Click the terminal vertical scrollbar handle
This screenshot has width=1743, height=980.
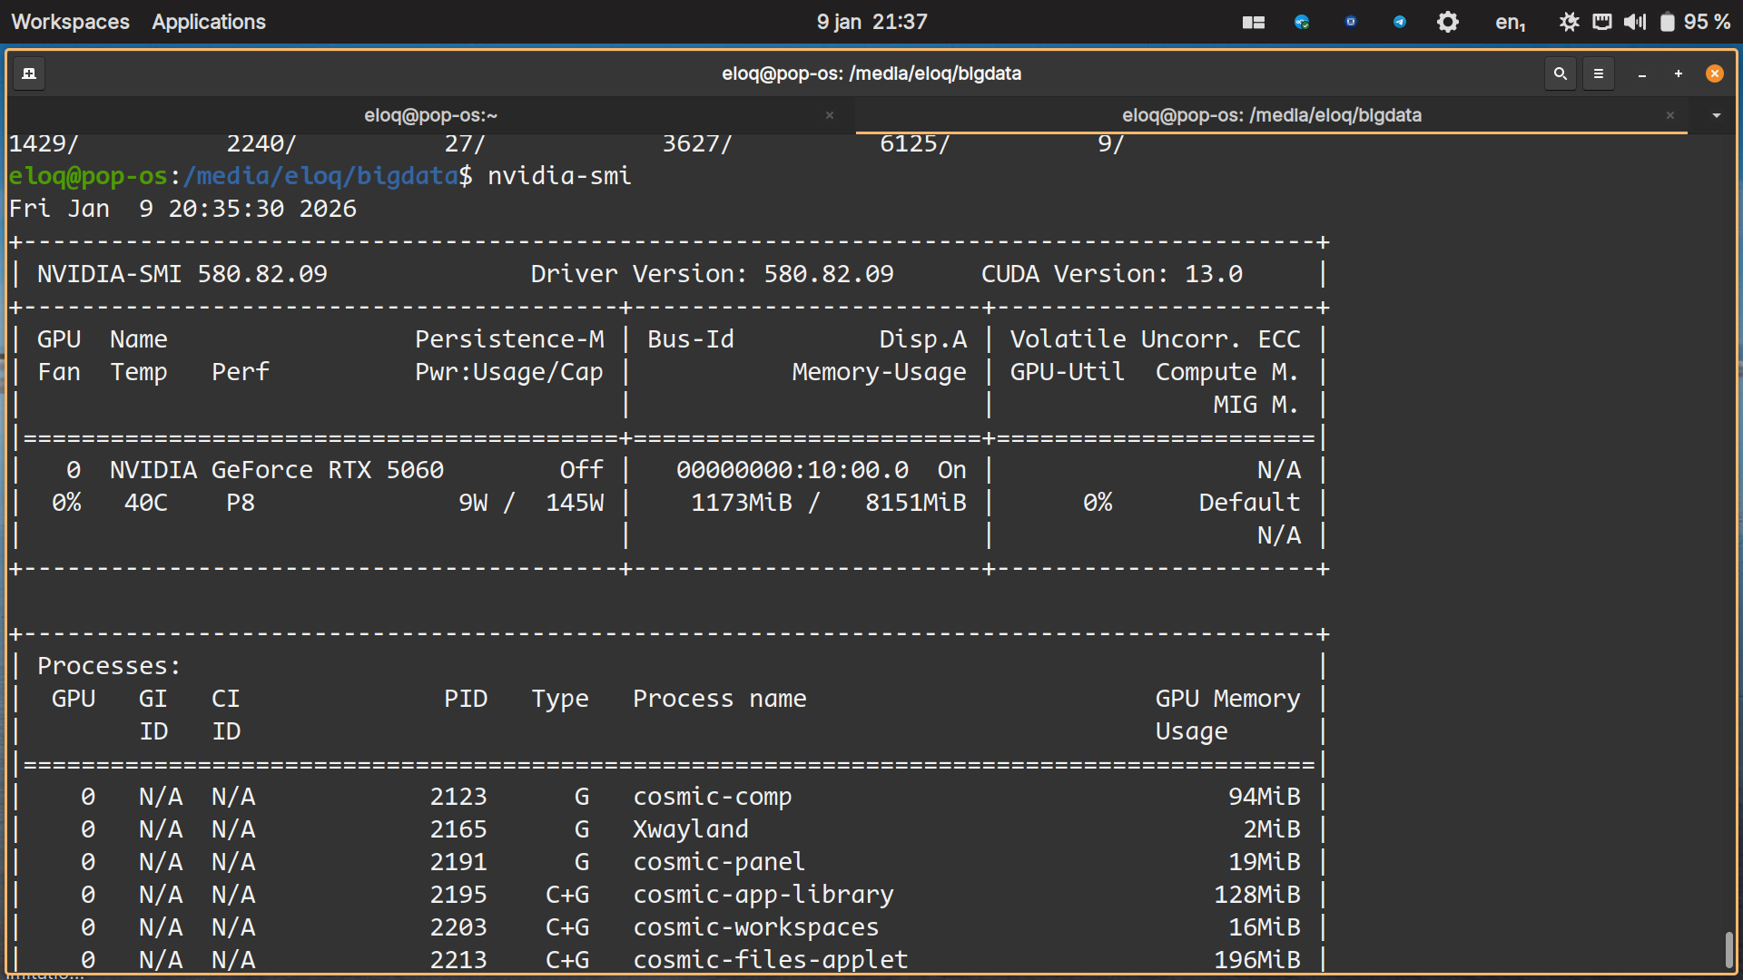[x=1729, y=949]
